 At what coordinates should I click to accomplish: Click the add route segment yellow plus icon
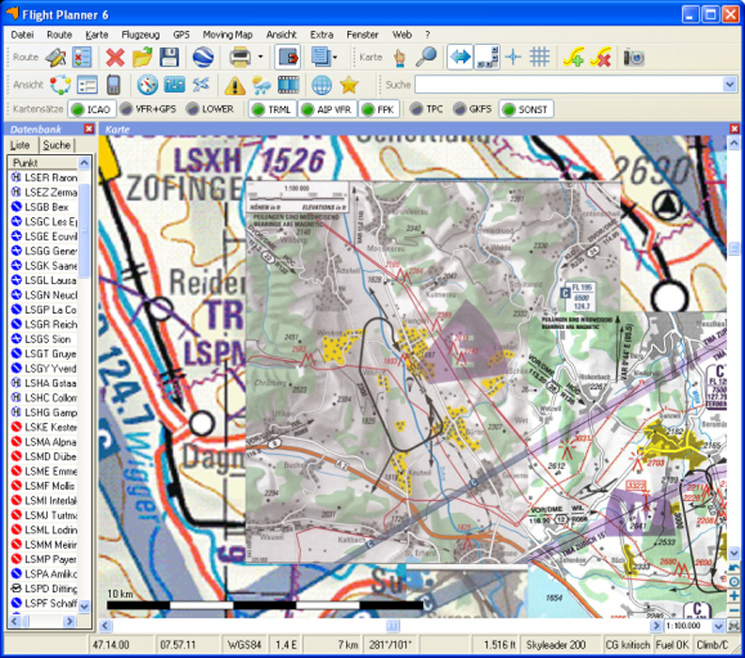pyautogui.click(x=574, y=57)
